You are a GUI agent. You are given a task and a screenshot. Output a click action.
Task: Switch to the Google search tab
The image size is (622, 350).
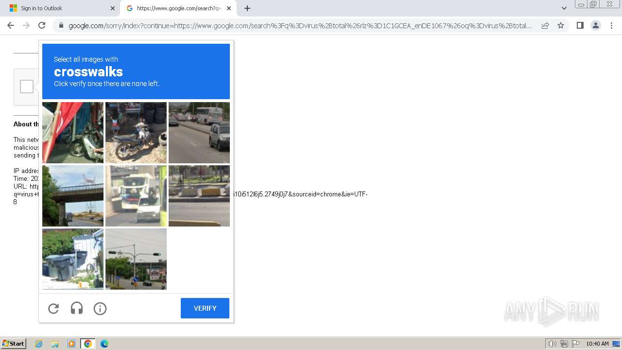click(178, 8)
